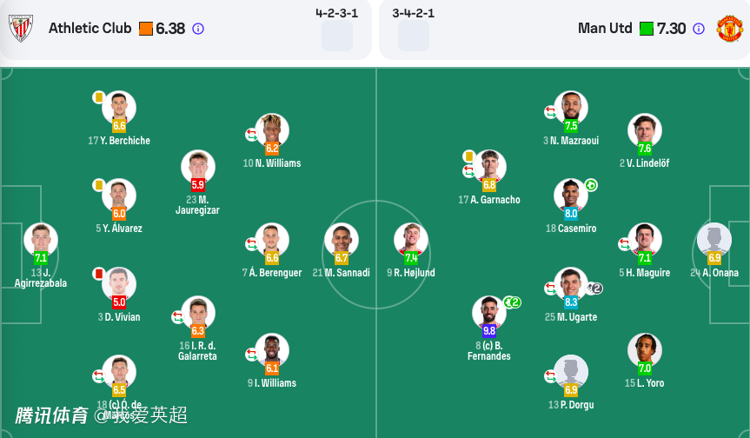The height and width of the screenshot is (438, 750).
Task: Click the 3-4-2-1 formation label
Action: pos(414,13)
